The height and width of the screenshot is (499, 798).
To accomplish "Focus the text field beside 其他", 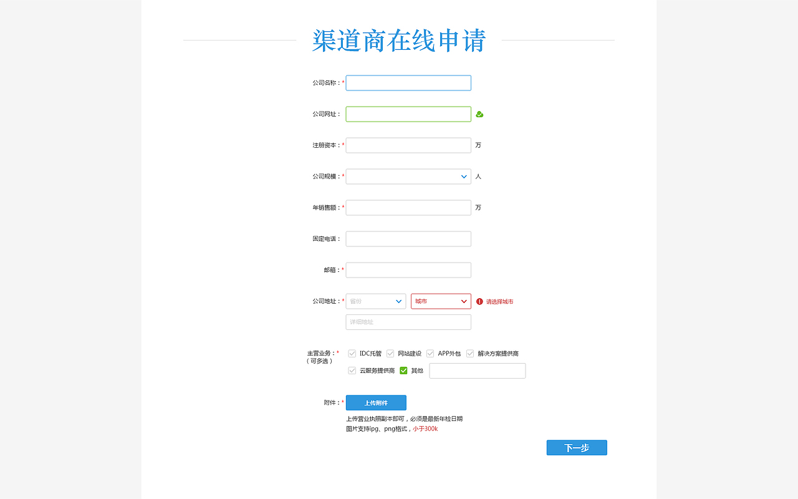I will coord(478,371).
